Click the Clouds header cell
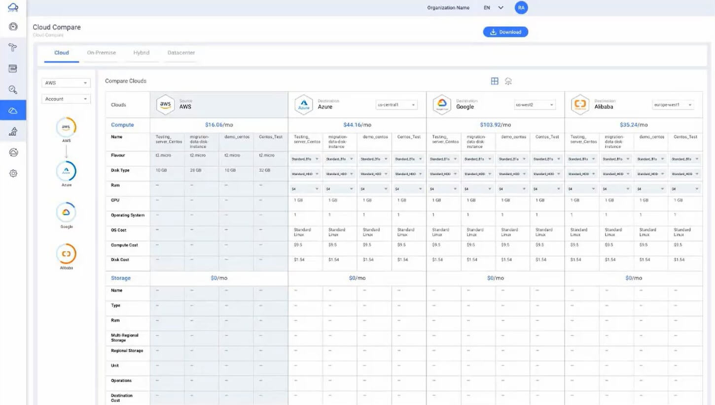 128,105
